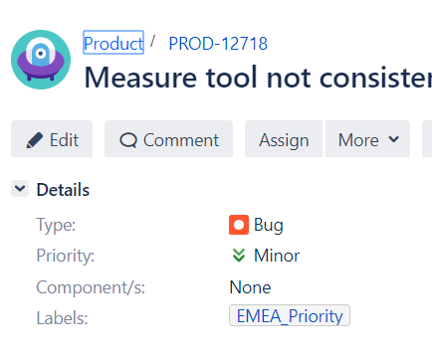Click the Component/s None value
Image resolution: width=432 pixels, height=361 pixels.
pos(250,287)
